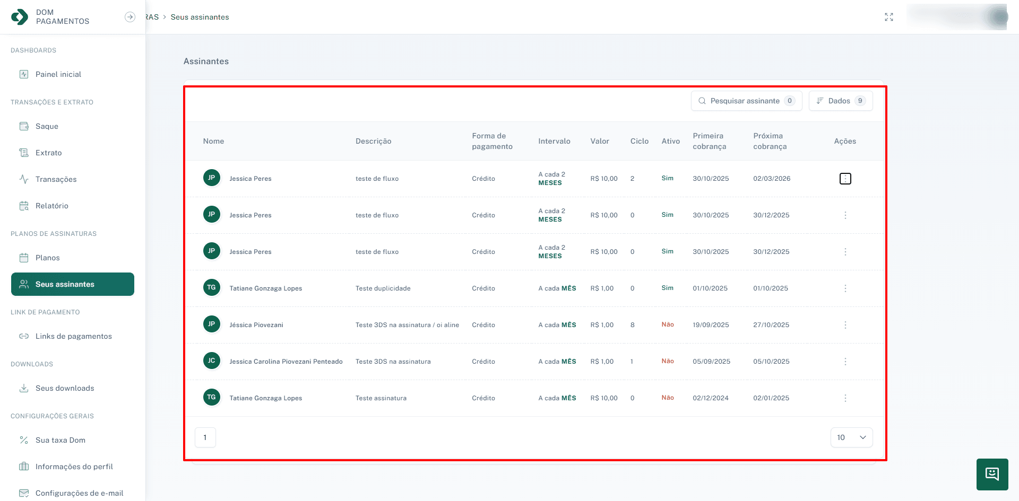The width and height of the screenshot is (1019, 501).
Task: Select page 1 in pagination
Action: point(205,437)
